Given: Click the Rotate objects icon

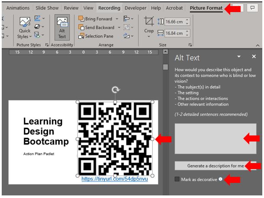Looking at the screenshot, I should (126, 35).
